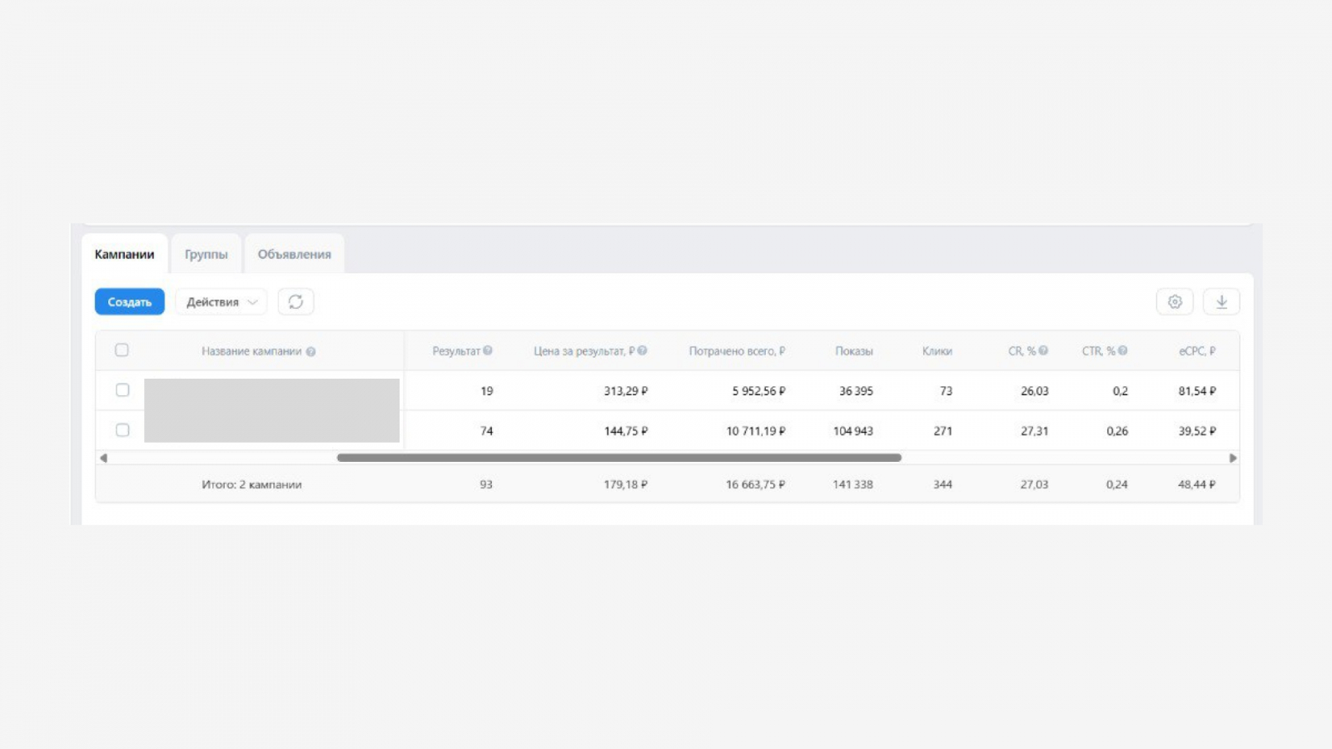Select the Кампании tab
Screen dimensions: 1332x749
[x=124, y=255]
